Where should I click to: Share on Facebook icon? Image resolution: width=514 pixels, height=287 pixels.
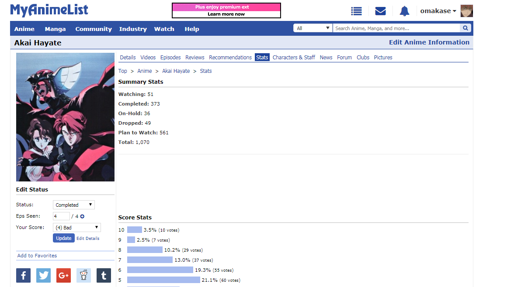[23, 276]
